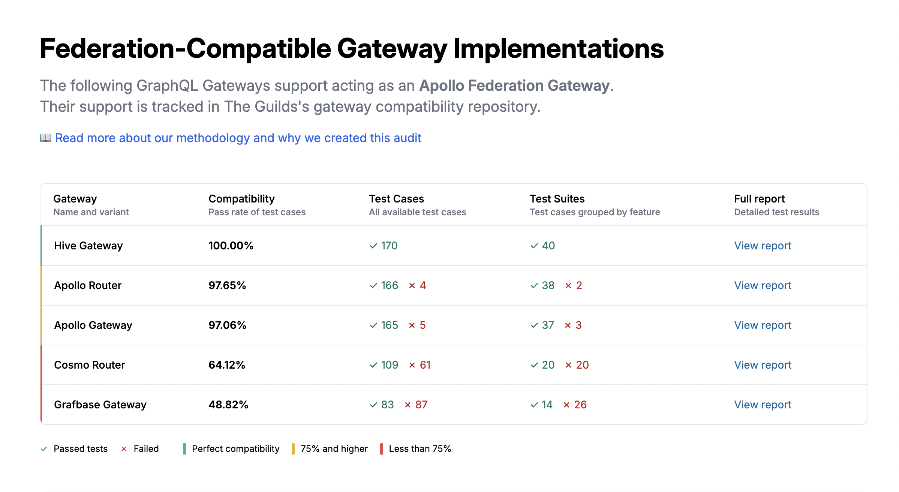Click the red X icon in the Failed legend
The image size is (899, 492).
click(x=124, y=449)
